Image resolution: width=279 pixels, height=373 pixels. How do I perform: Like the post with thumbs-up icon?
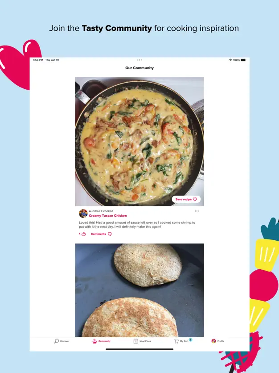[x=82, y=234]
